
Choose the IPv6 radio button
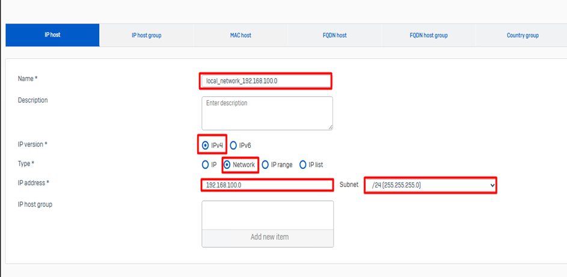pos(233,145)
